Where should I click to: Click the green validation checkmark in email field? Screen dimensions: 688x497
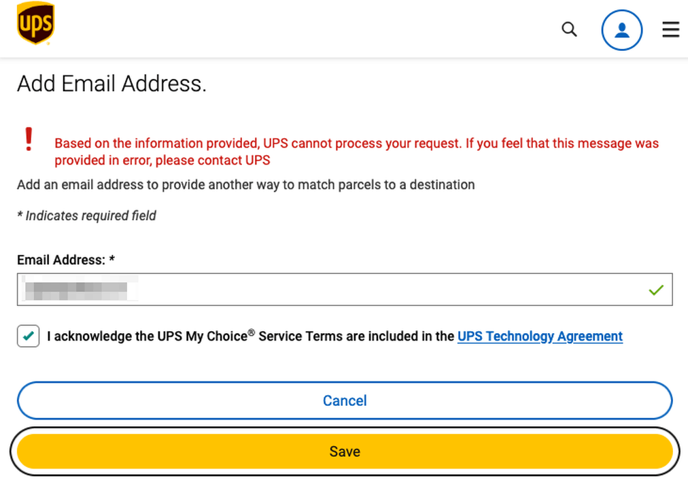[x=655, y=290]
